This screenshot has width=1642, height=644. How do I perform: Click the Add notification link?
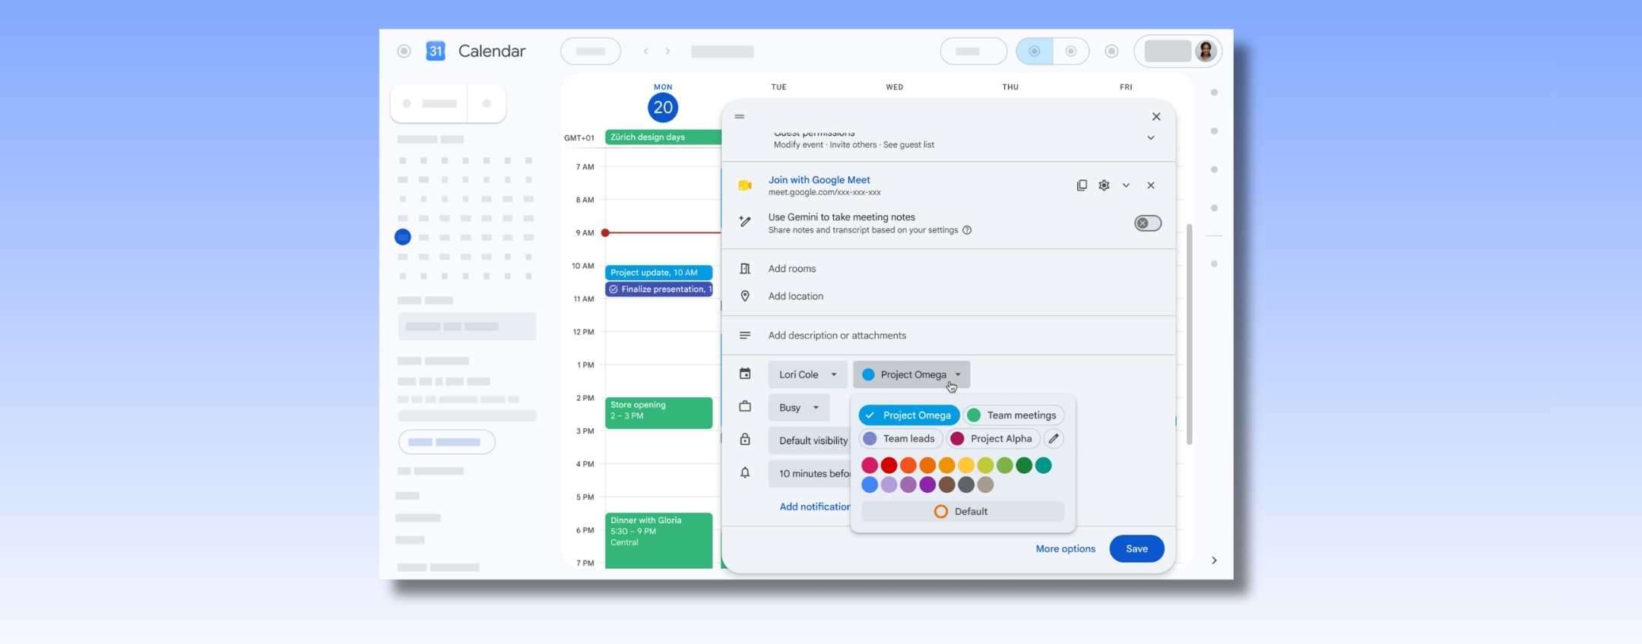815,507
